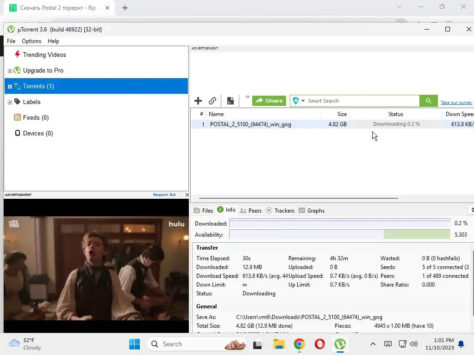
Task: Click into the Smart Search field
Action: 363,101
